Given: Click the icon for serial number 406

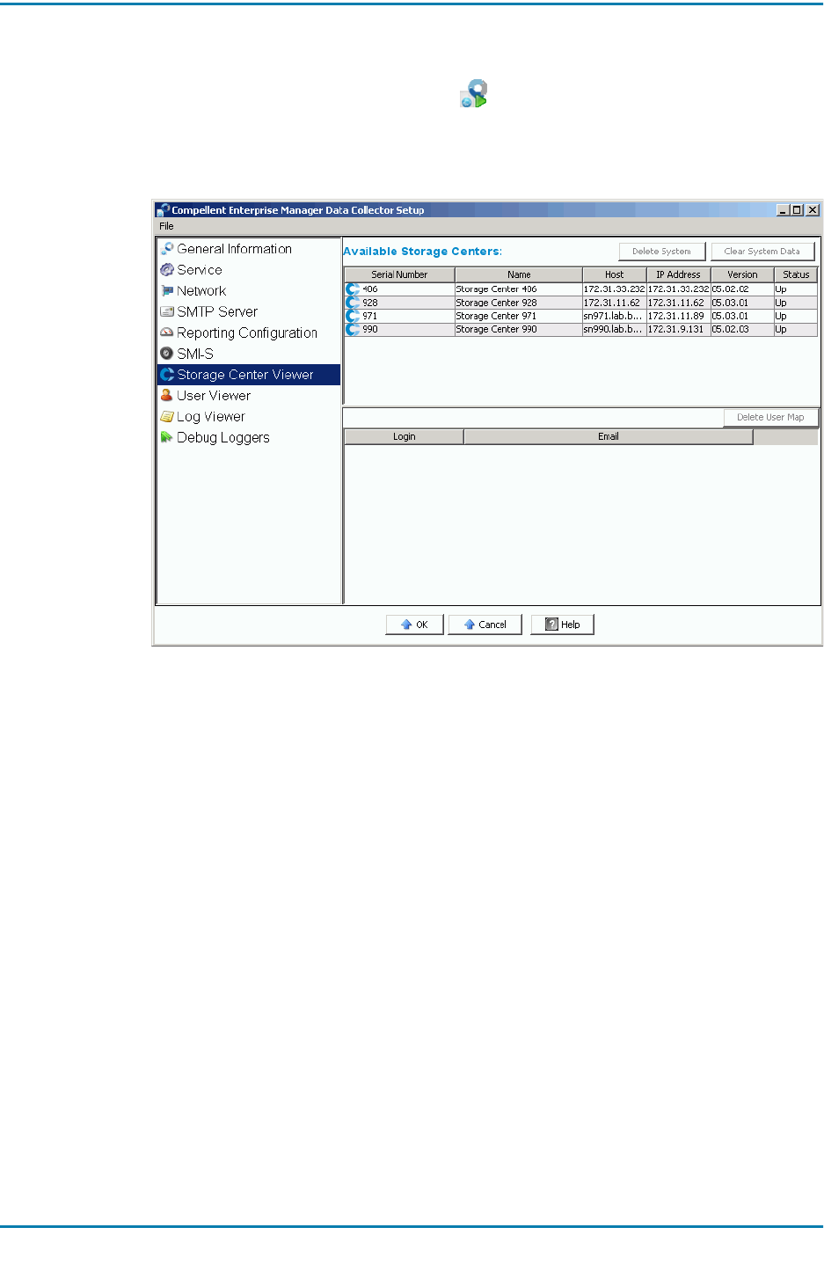Looking at the screenshot, I should pyautogui.click(x=353, y=289).
